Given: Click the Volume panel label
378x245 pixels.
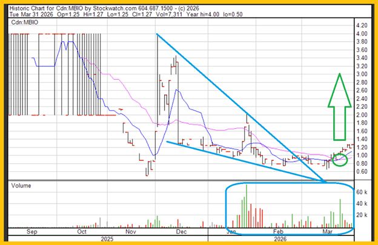Looking at the screenshot, I should 22,186.
